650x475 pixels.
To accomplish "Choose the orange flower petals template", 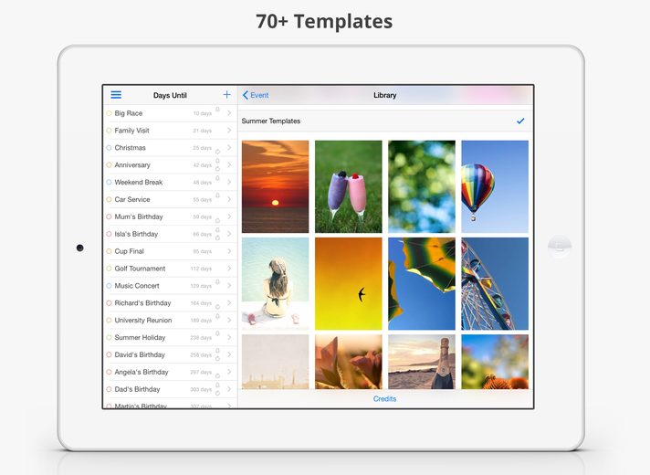I will [x=348, y=362].
